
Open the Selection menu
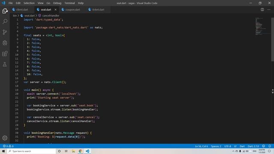pos(29,3)
